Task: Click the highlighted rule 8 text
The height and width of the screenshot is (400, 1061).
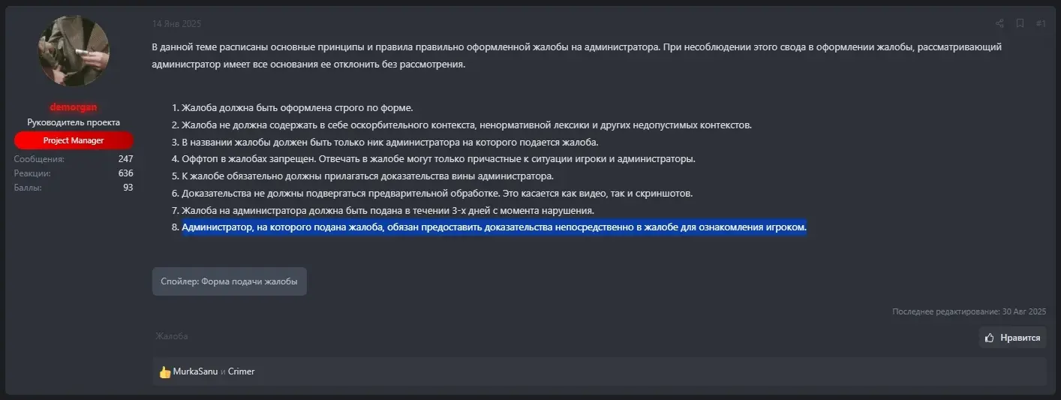Action: [494, 227]
